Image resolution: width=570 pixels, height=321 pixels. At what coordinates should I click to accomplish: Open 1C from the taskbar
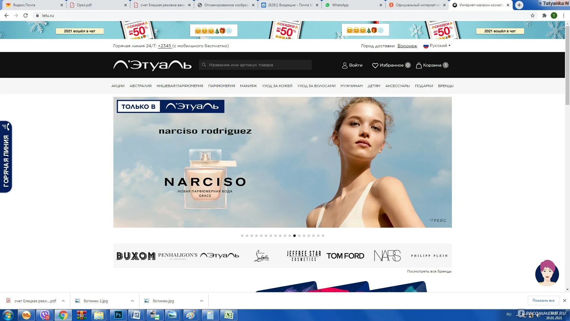(26, 315)
